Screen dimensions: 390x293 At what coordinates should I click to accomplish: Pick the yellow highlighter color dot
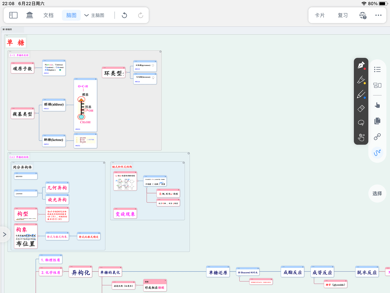[x=365, y=83]
